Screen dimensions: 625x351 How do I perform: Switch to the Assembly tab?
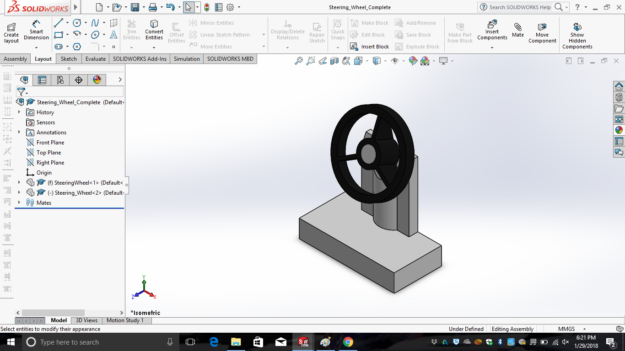pyautogui.click(x=16, y=59)
